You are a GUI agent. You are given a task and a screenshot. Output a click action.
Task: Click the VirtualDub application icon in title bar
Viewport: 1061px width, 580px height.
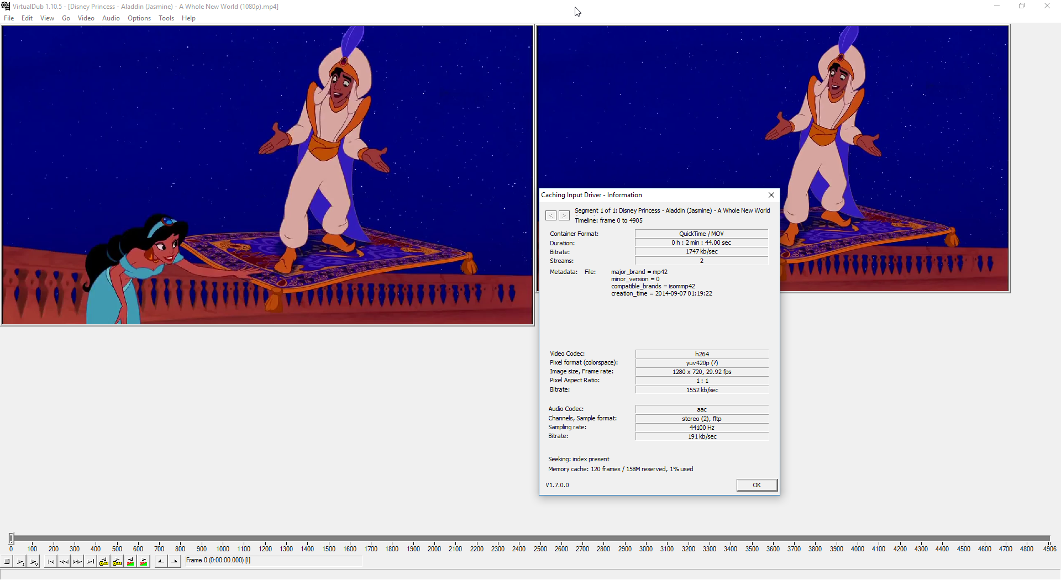point(6,6)
